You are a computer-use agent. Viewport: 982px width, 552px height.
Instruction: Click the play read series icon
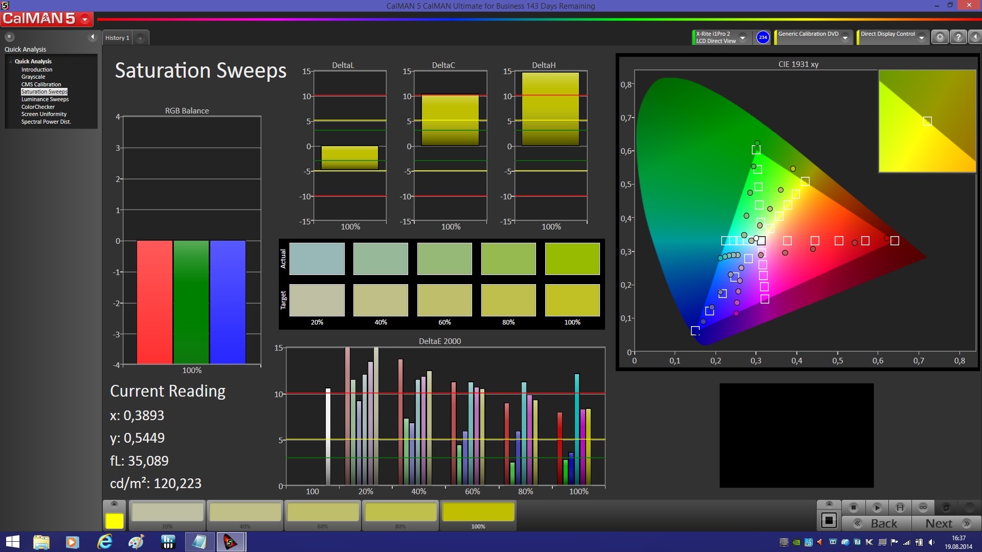click(x=877, y=508)
